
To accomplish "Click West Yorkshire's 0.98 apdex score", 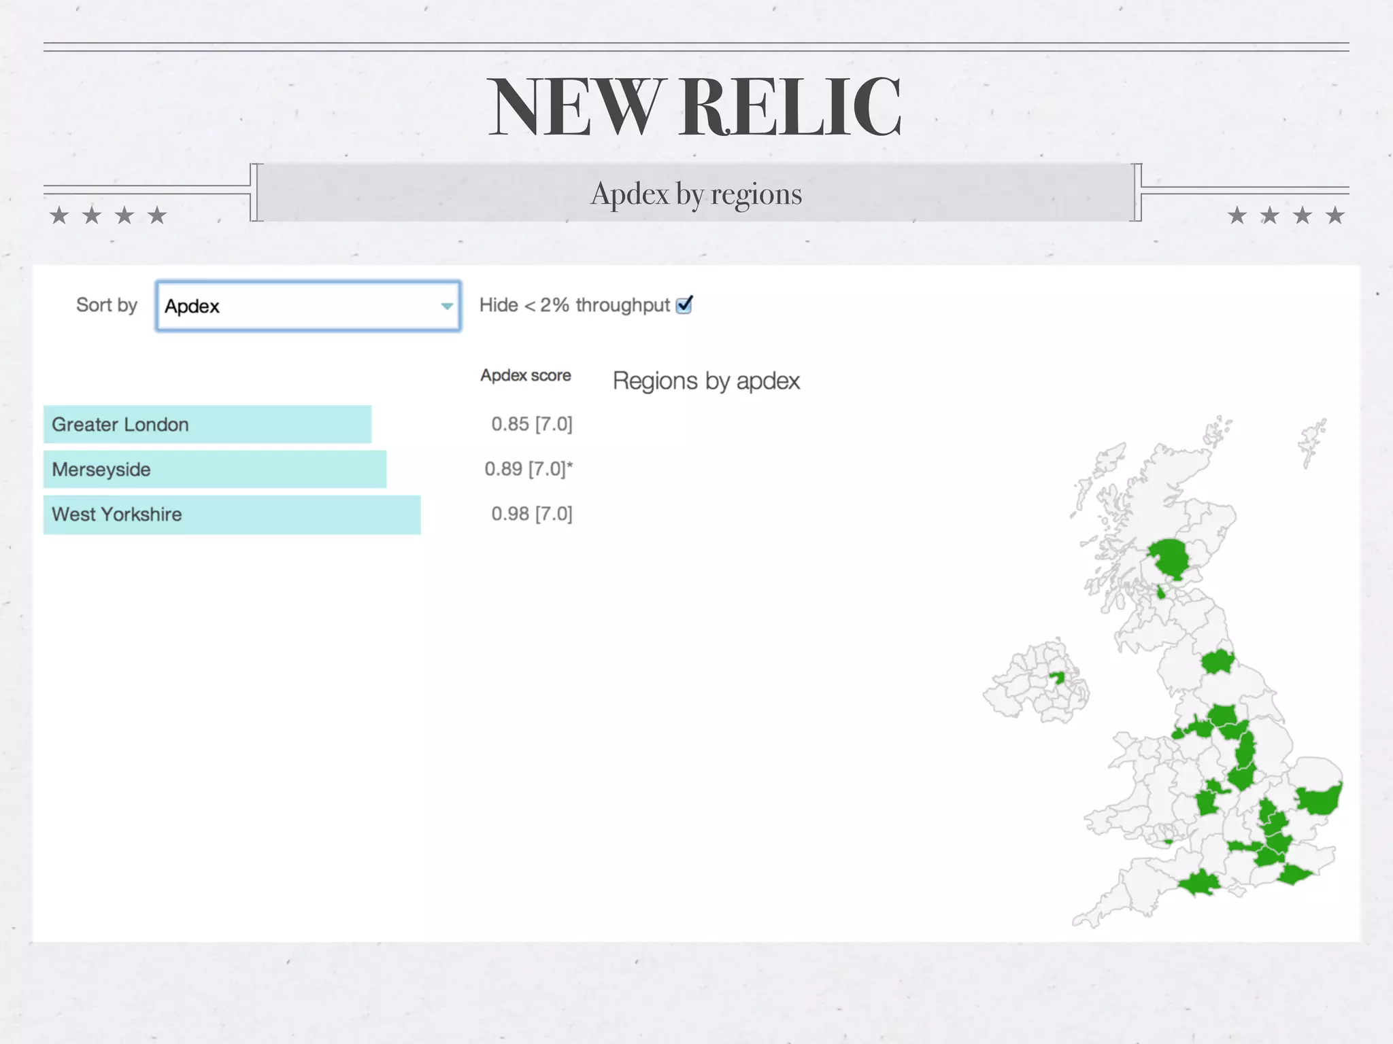I will [x=531, y=514].
